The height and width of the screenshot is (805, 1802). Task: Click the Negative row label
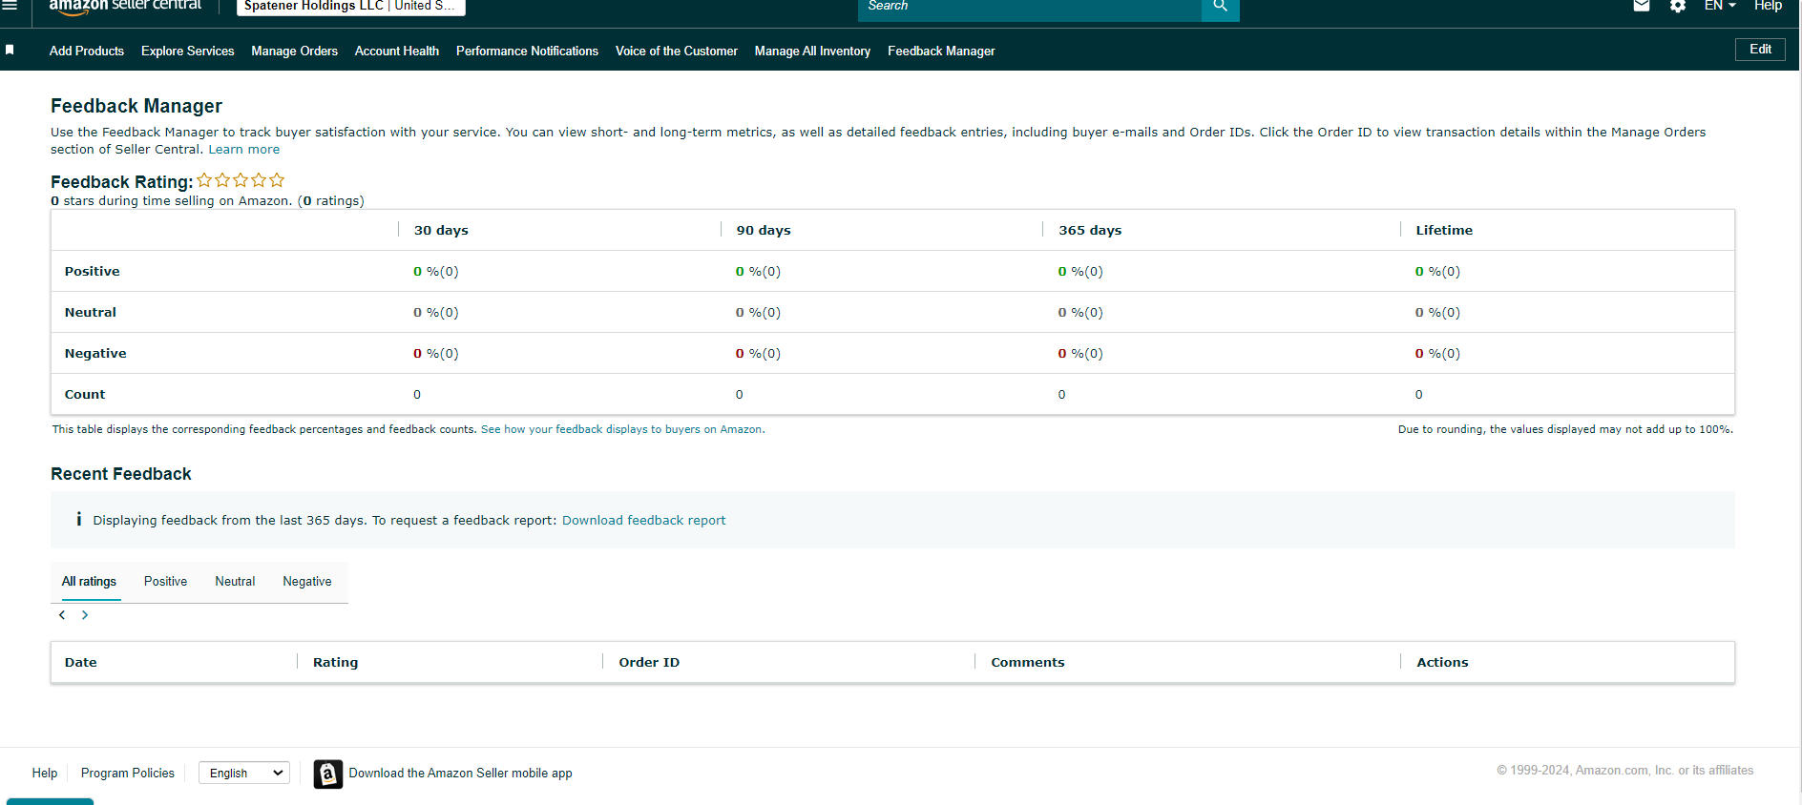tap(95, 353)
